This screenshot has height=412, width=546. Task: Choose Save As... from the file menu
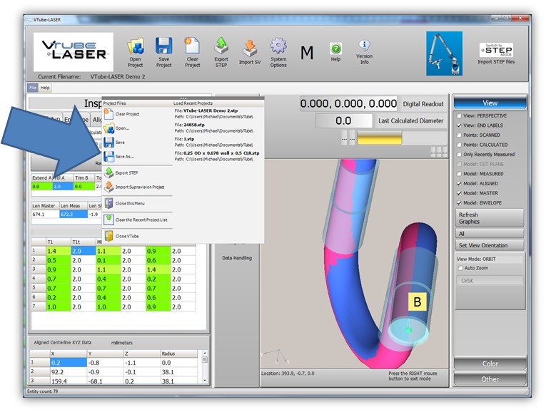pyautogui.click(x=124, y=156)
